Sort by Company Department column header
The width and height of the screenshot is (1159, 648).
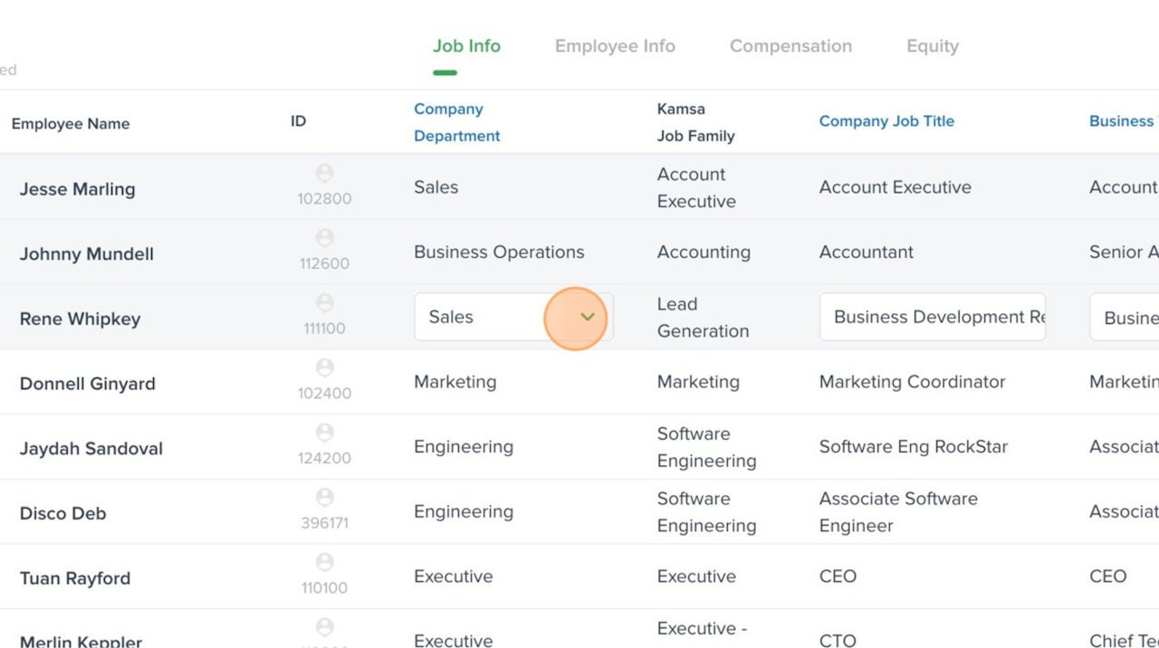(x=456, y=122)
